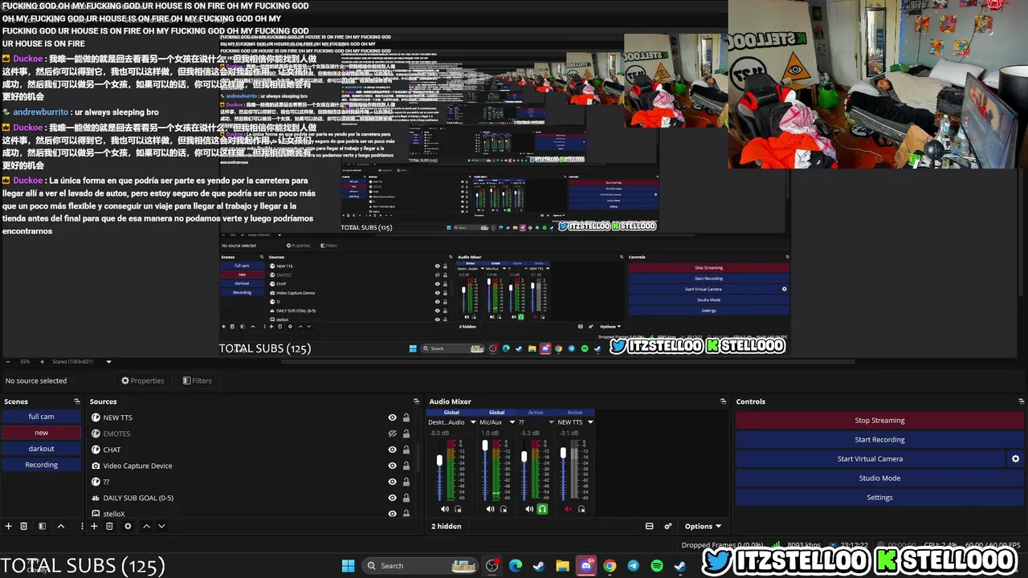
Task: Open Telegram from the Windows taskbar
Action: pos(633,566)
